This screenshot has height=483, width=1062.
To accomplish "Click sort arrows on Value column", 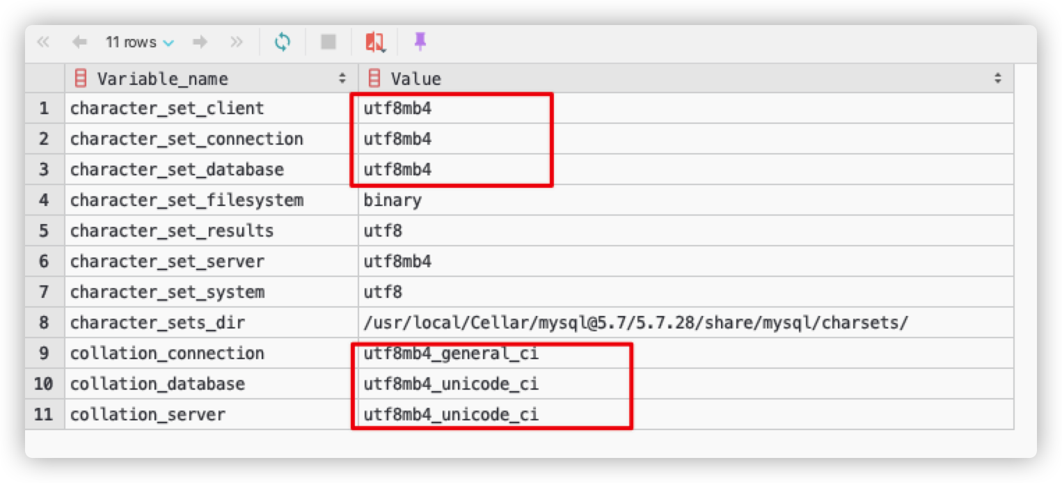I will pos(998,79).
